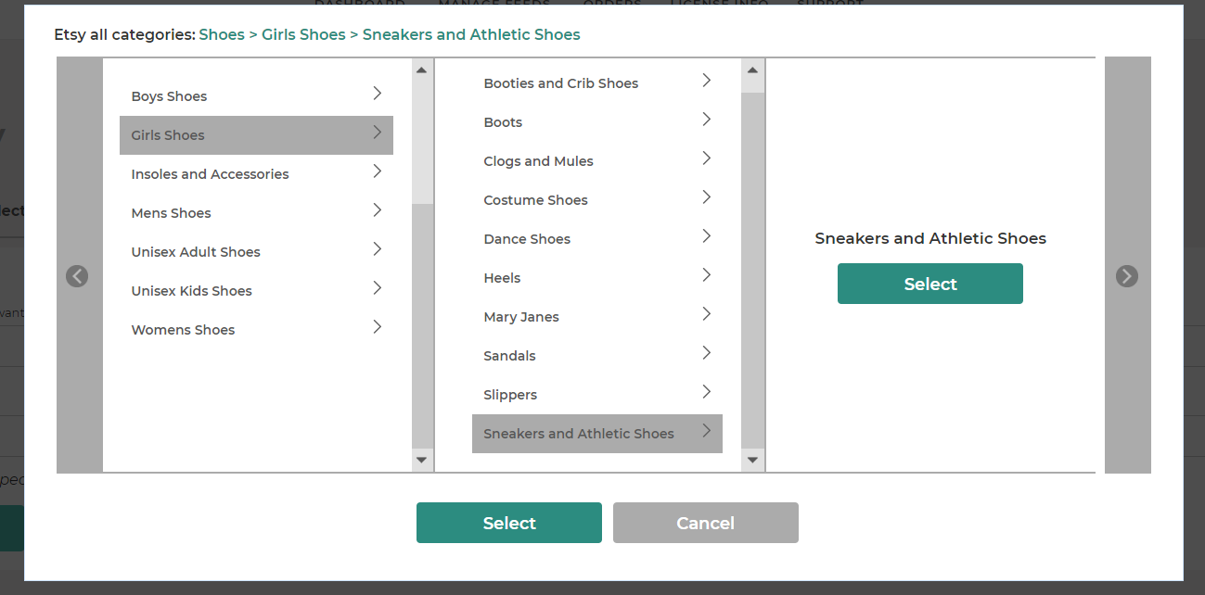The height and width of the screenshot is (595, 1205).
Task: Expand the Boots chevron
Action: click(x=707, y=120)
